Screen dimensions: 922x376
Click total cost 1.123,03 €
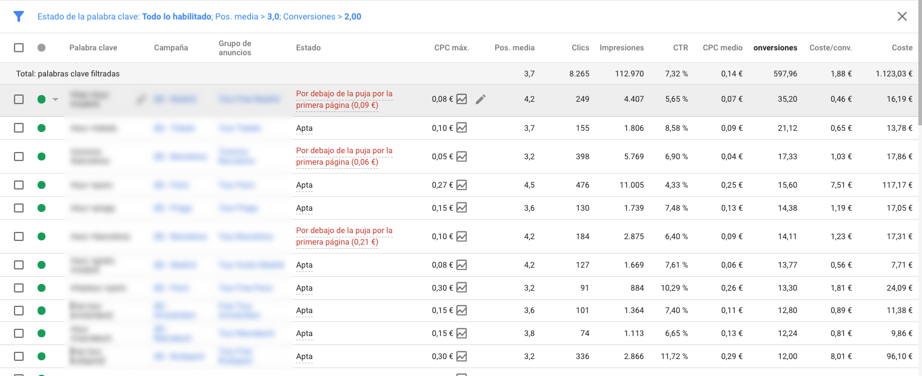894,74
